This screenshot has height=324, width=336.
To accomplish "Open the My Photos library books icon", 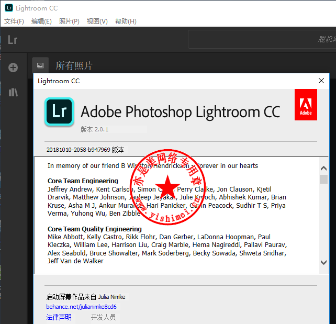I will (x=13, y=92).
